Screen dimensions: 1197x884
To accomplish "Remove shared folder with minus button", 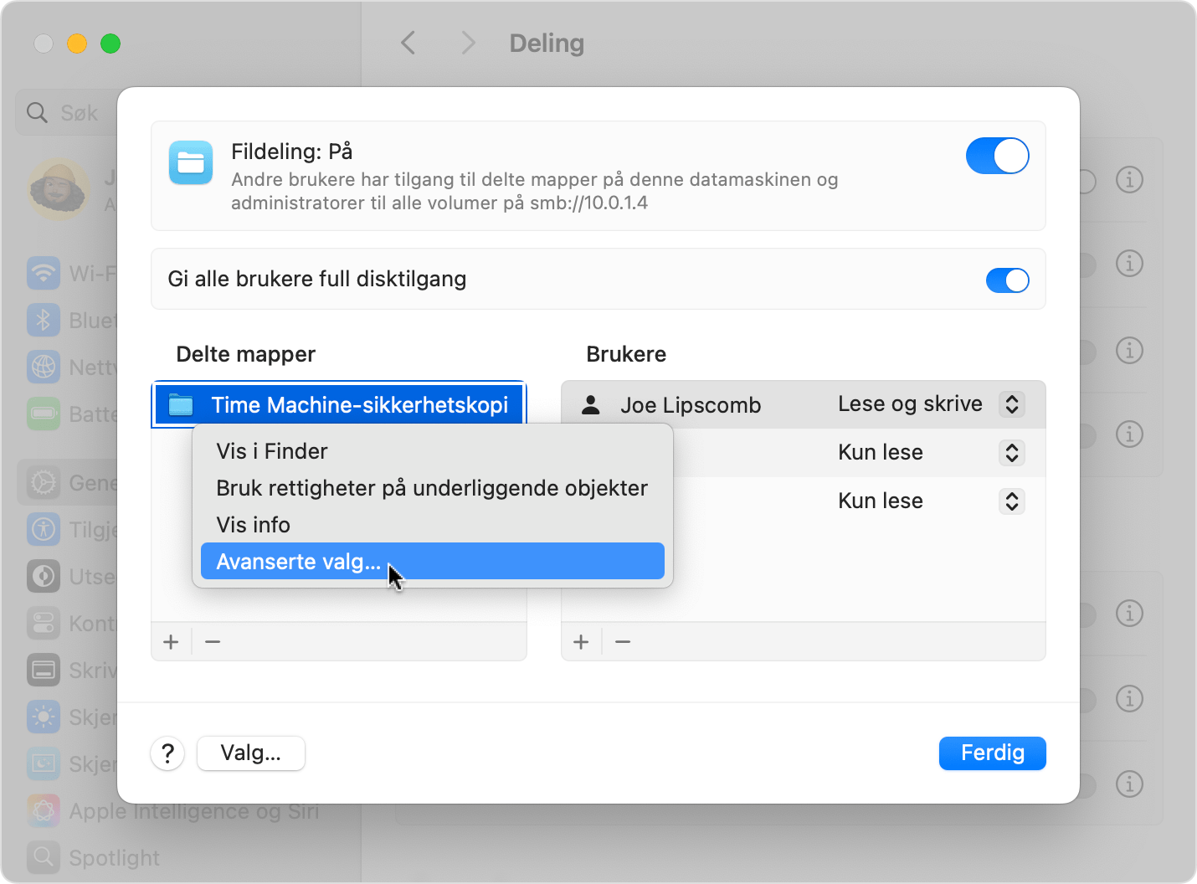I will pyautogui.click(x=213, y=642).
